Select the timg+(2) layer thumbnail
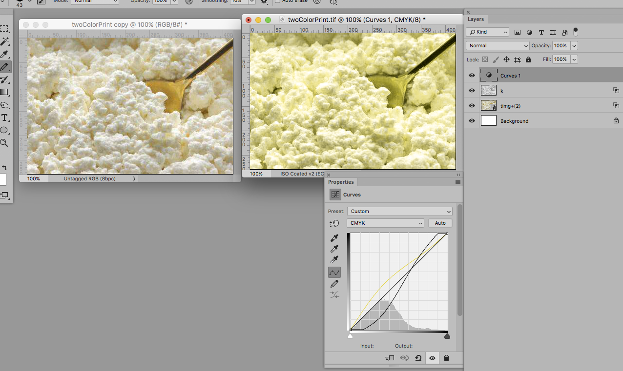The height and width of the screenshot is (371, 623). point(489,105)
